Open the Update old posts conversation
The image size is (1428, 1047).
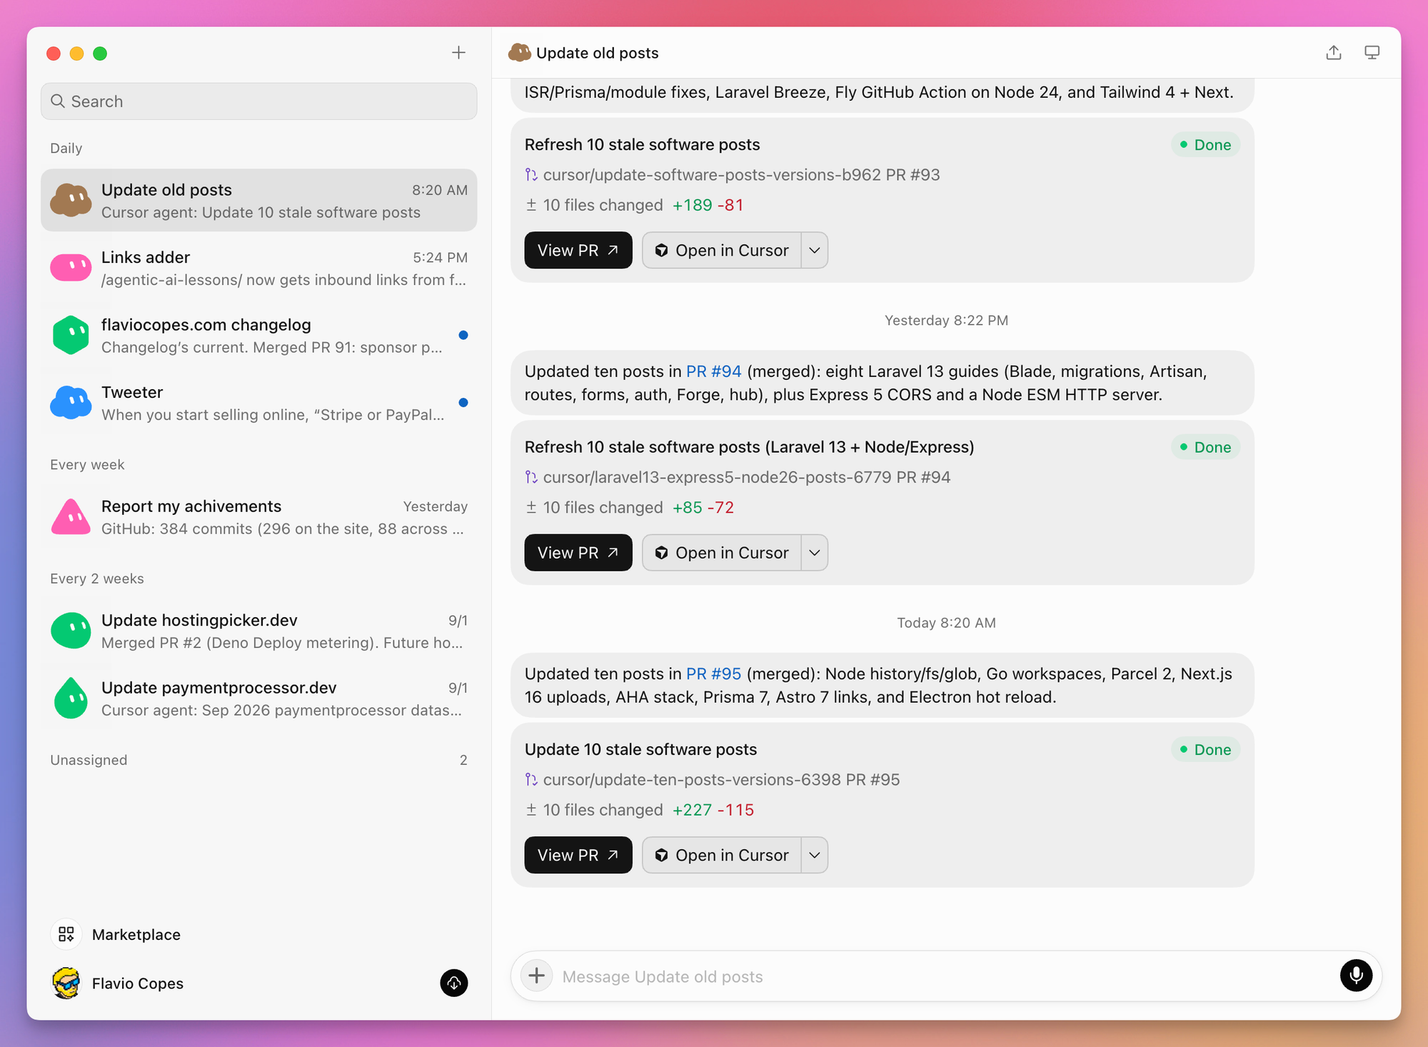pos(258,201)
